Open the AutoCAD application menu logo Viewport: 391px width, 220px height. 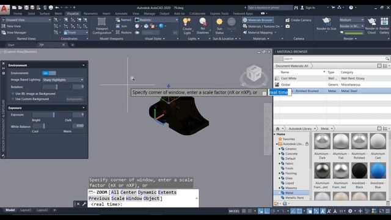4,9
